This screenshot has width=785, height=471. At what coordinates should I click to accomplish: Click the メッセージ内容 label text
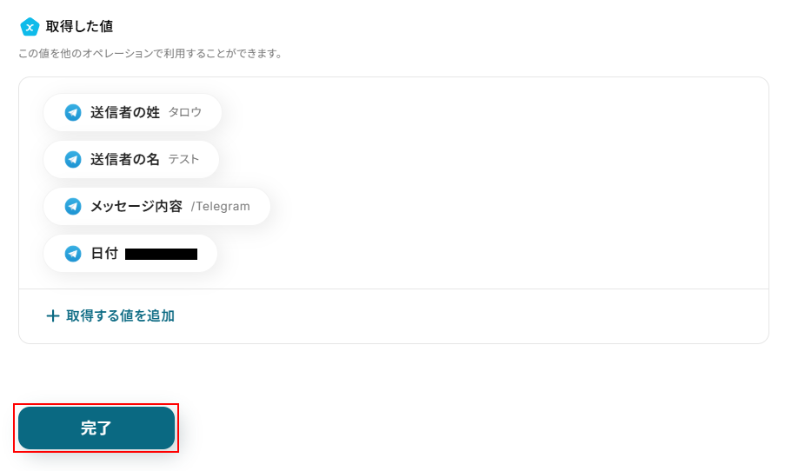pyautogui.click(x=136, y=206)
